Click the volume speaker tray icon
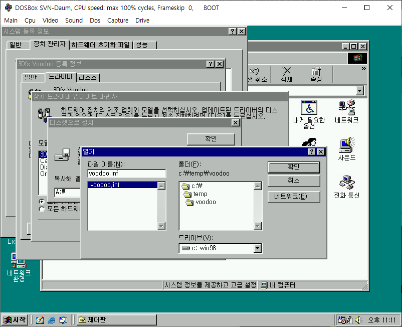The width and height of the screenshot is (402, 327). pos(358,320)
